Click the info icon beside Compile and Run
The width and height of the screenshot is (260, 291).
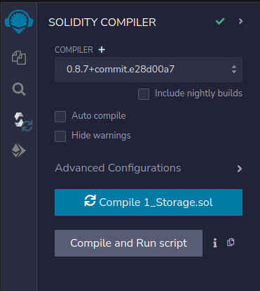pos(215,243)
